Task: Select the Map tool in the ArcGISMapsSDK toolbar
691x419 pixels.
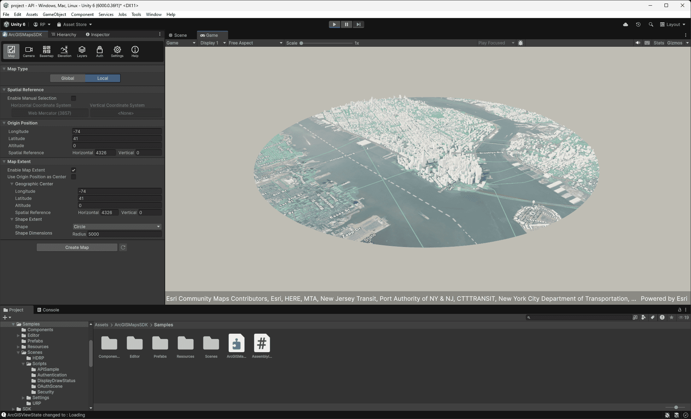Action: 11,51
